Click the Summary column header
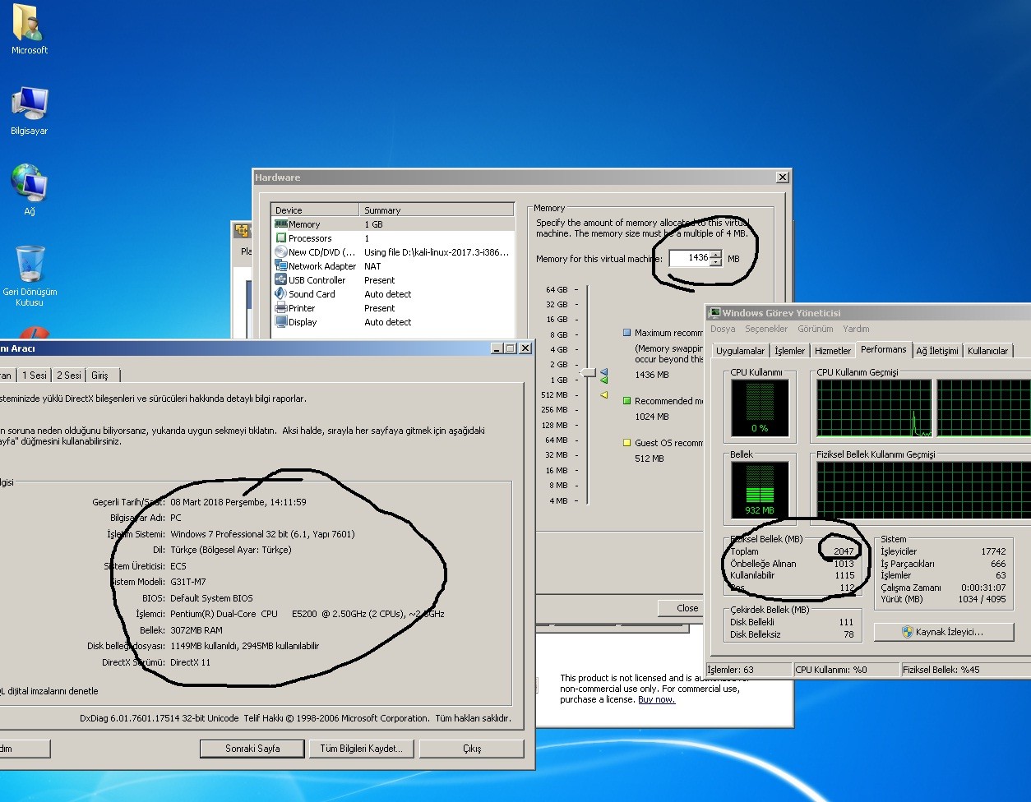 click(x=437, y=210)
